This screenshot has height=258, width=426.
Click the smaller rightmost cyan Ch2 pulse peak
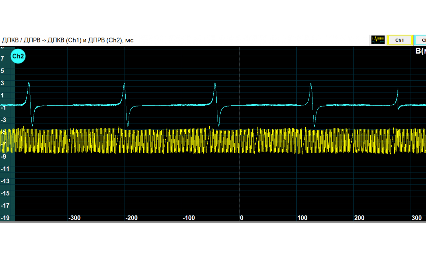tap(398, 90)
